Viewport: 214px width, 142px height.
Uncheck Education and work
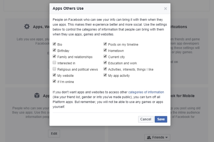tap(105, 63)
